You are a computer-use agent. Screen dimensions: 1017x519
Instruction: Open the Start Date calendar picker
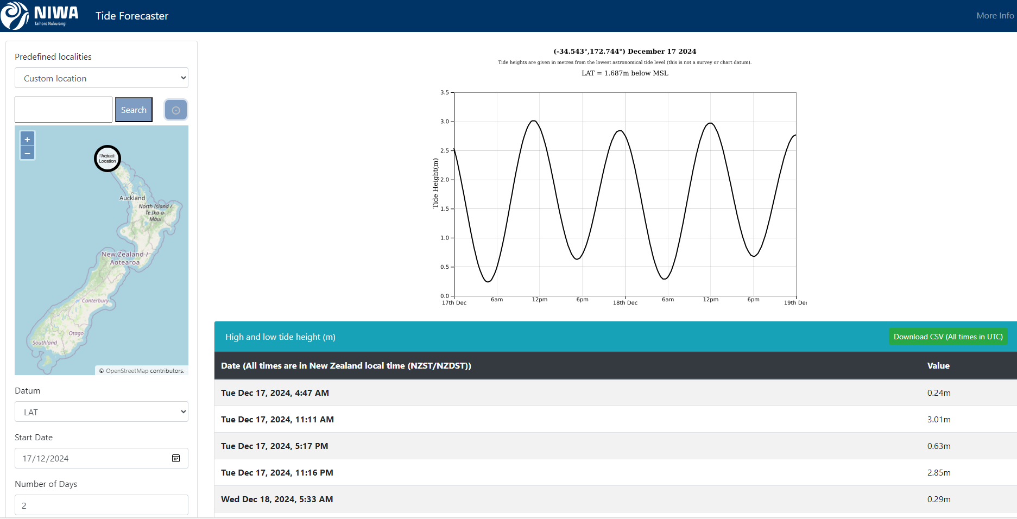176,458
